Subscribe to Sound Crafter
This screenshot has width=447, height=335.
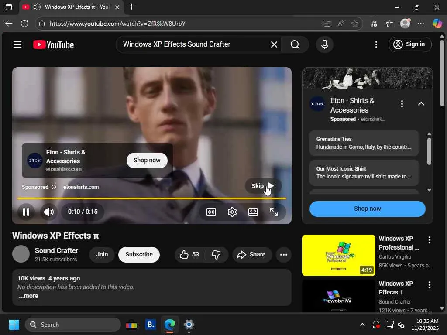tap(139, 254)
